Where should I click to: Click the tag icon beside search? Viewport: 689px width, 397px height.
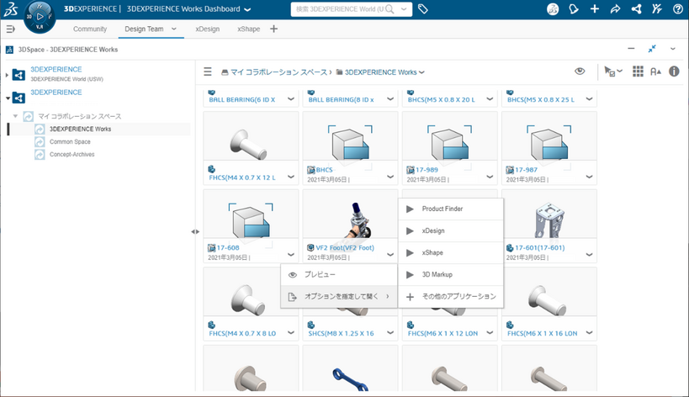422,9
